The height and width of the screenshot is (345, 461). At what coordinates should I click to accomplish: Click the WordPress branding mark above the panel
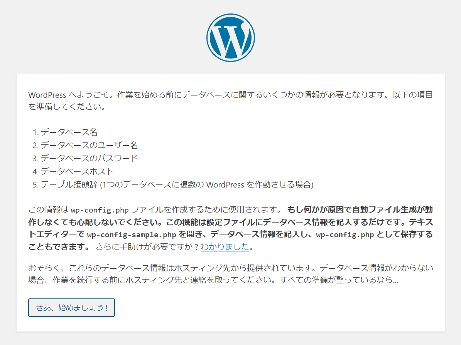point(230,37)
